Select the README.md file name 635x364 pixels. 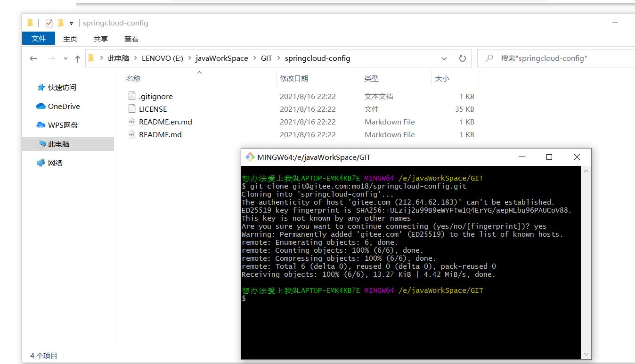coord(160,134)
